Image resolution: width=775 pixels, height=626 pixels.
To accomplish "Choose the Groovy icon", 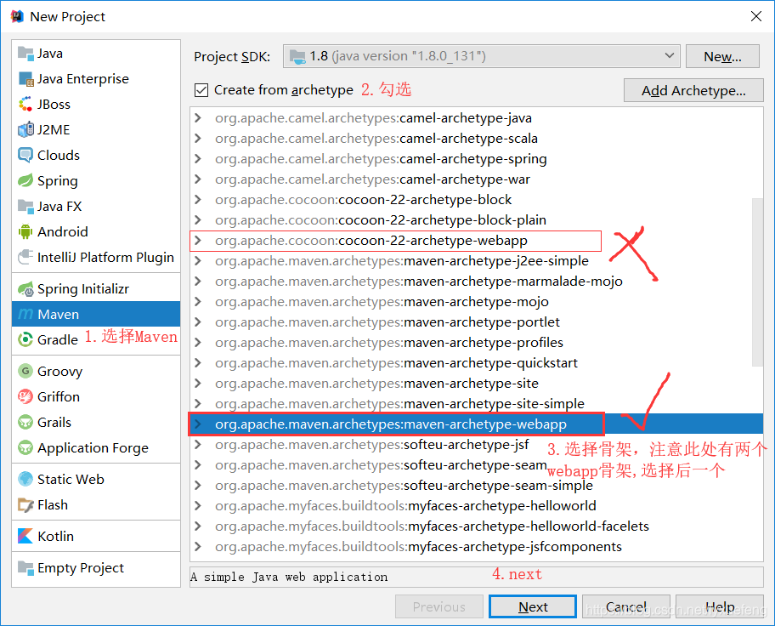I will click(25, 371).
